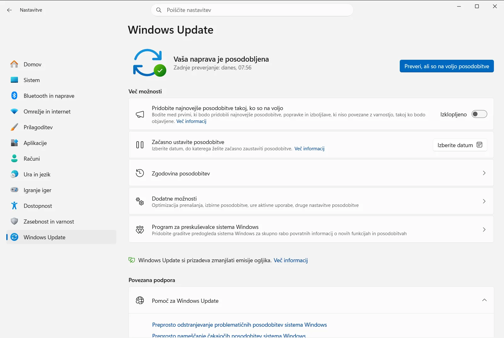Click the search magnifier icon

[x=159, y=10]
